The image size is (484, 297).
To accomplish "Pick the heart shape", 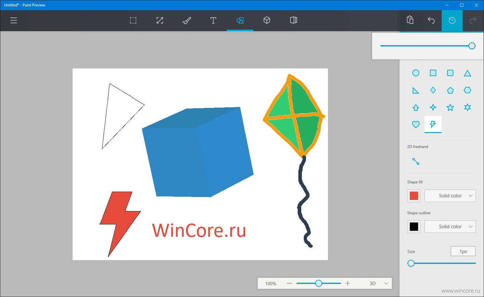I will point(416,124).
